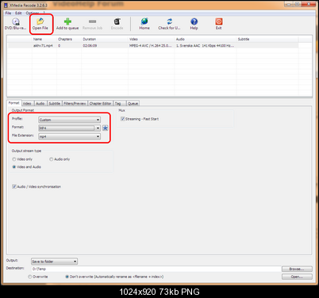The width and height of the screenshot is (319, 298).
Task: Expand the Profile dropdown set to Custom
Action: [69, 120]
